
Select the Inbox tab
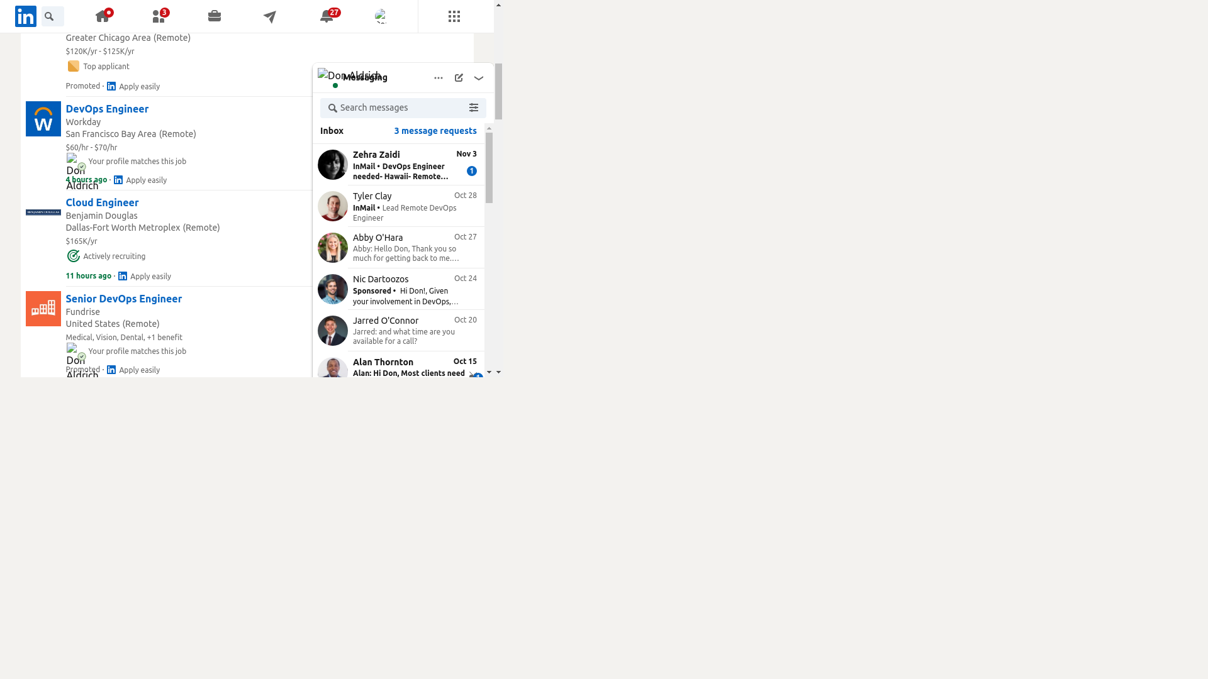pyautogui.click(x=332, y=131)
